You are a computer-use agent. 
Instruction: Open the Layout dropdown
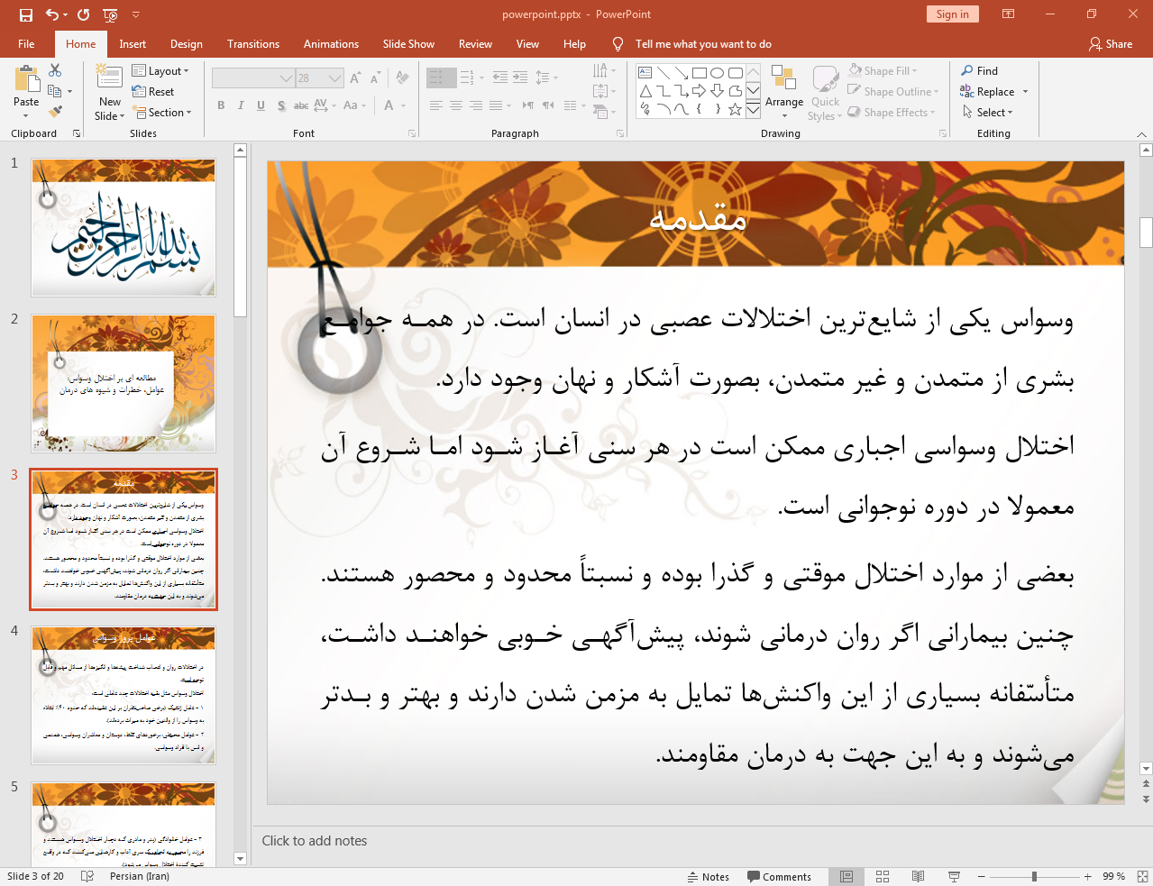pyautogui.click(x=160, y=71)
